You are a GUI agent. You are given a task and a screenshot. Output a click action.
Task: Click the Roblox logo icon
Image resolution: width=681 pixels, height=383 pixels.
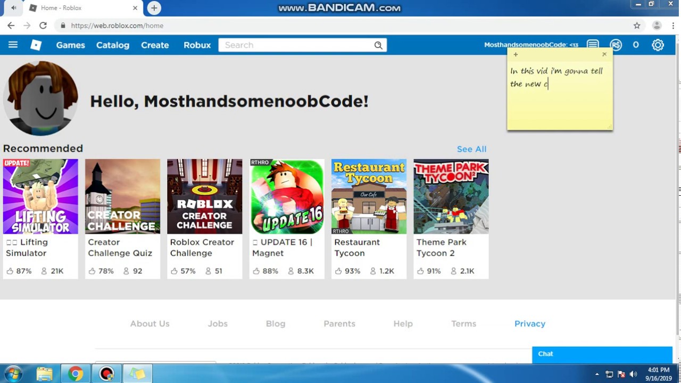pos(36,45)
